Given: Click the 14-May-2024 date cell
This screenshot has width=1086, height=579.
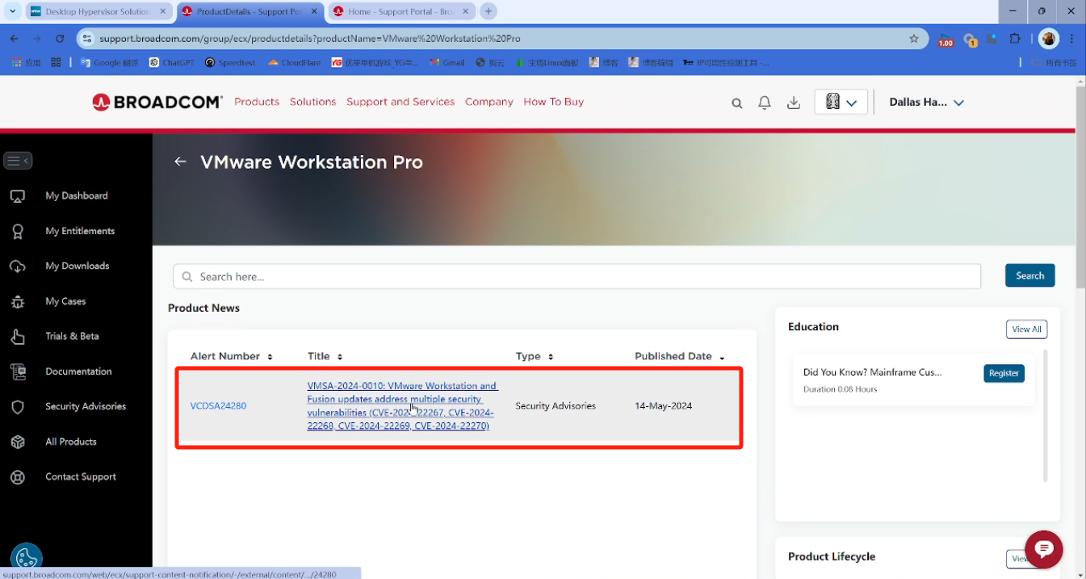Looking at the screenshot, I should 663,406.
